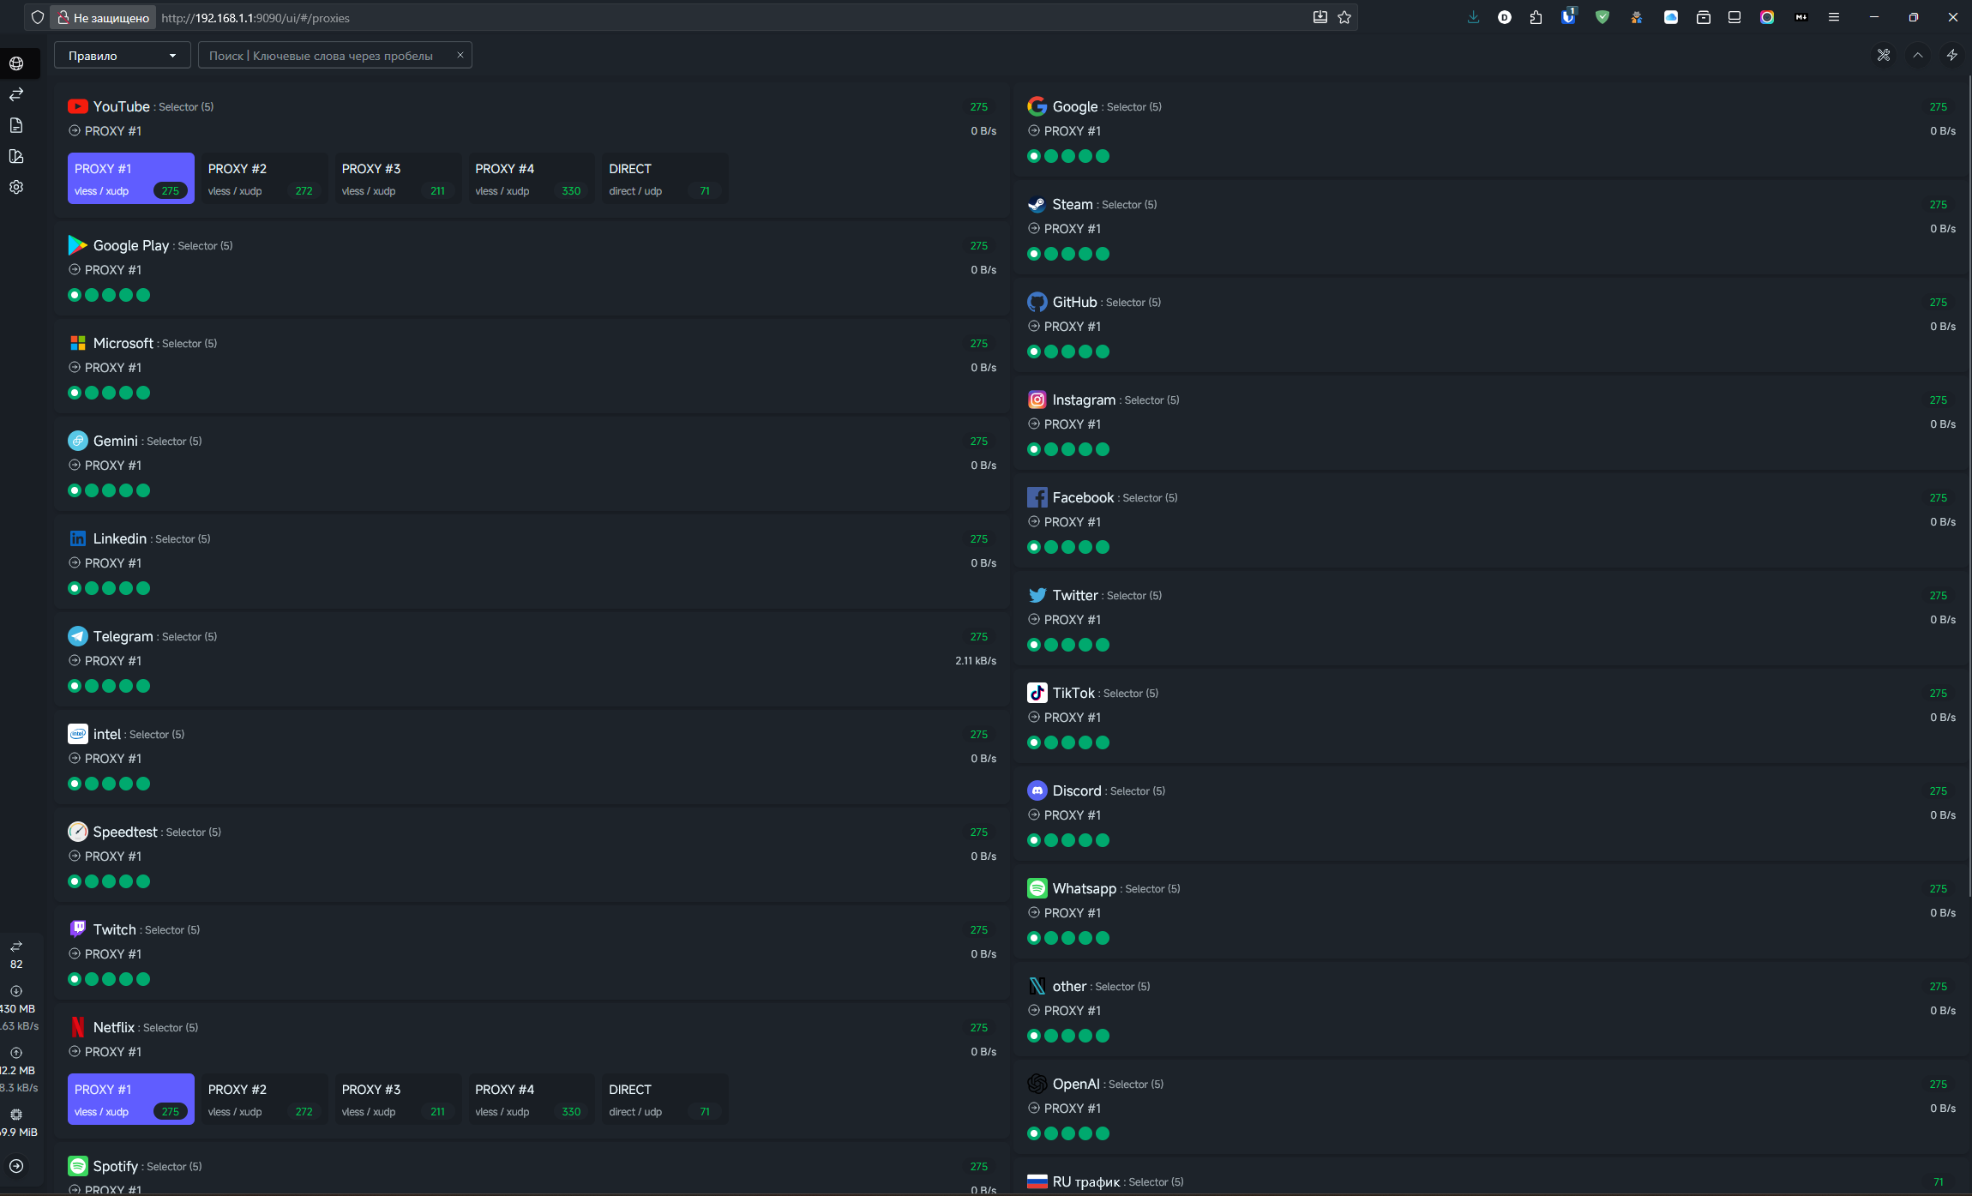Expand the Google selector group header
Image resolution: width=1972 pixels, height=1196 pixels.
[x=1075, y=106]
